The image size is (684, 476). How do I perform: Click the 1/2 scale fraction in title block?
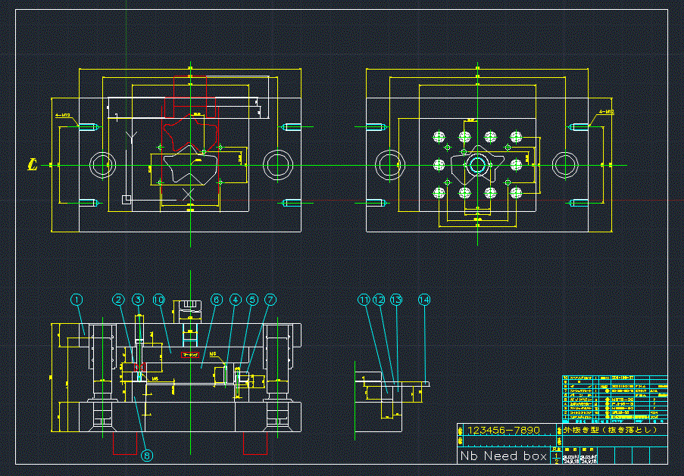pyautogui.click(x=556, y=458)
